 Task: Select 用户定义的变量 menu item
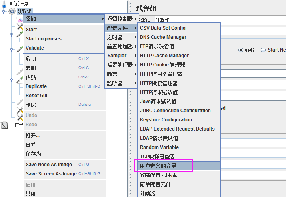179,166
